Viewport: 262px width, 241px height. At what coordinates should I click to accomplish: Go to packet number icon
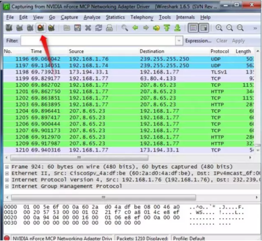pos(157,28)
